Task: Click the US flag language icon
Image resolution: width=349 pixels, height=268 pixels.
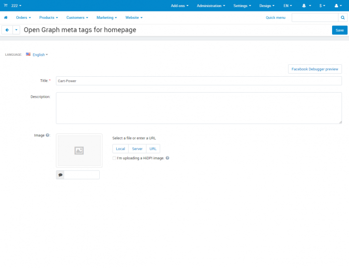Action: pyautogui.click(x=28, y=54)
